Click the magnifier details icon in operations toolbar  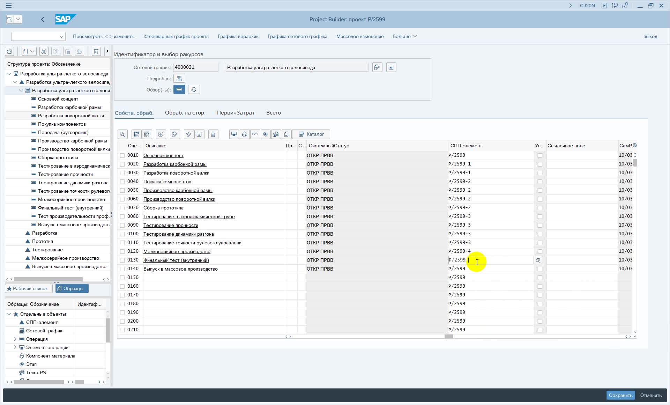[x=122, y=134]
